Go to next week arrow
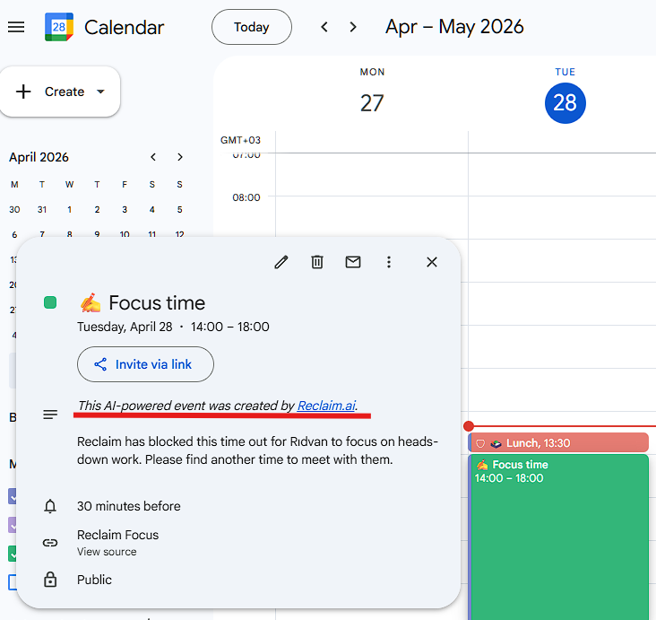Image resolution: width=656 pixels, height=620 pixels. pyautogui.click(x=353, y=27)
